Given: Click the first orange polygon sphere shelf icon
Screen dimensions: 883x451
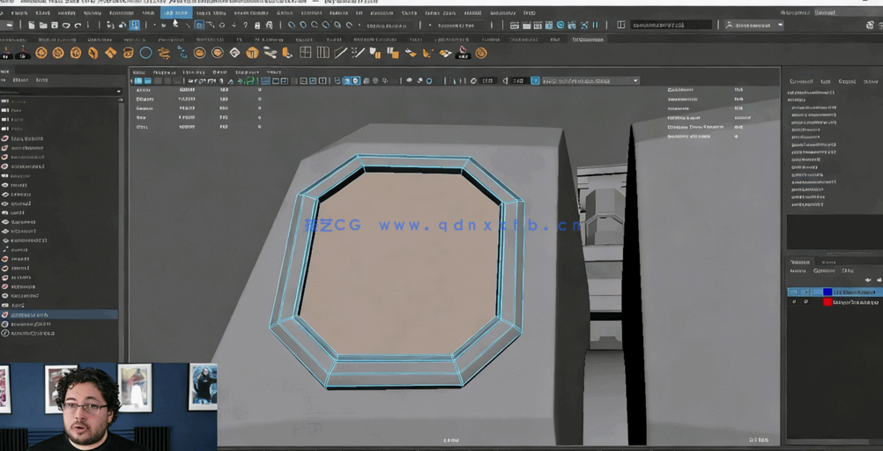Looking at the screenshot, I should click(x=41, y=53).
